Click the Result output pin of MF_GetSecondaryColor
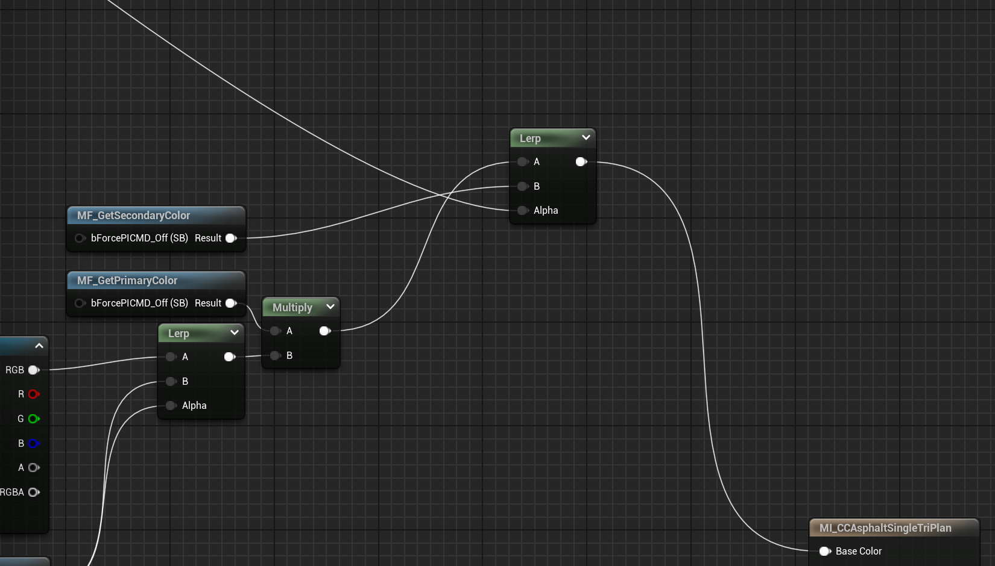 click(231, 238)
